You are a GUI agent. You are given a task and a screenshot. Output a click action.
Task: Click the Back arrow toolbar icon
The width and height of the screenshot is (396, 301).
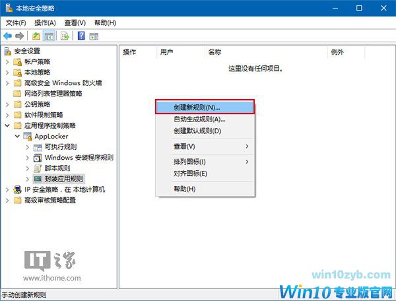click(x=7, y=36)
